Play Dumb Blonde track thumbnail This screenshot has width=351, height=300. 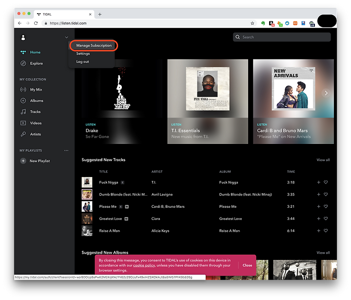[87, 195]
